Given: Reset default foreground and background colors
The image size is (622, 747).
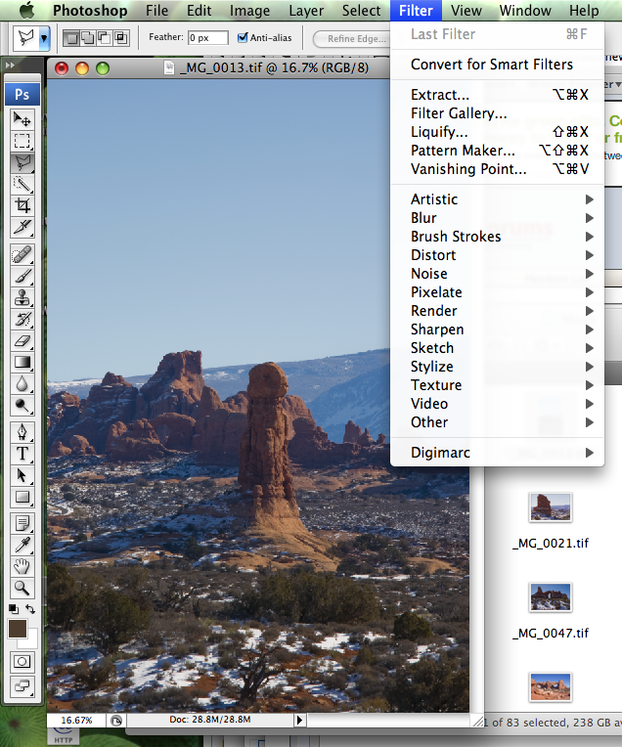Looking at the screenshot, I should 14,609.
